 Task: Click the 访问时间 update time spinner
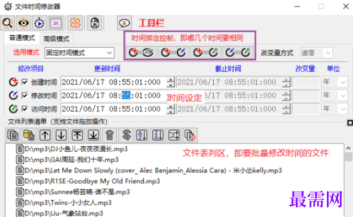(171, 109)
